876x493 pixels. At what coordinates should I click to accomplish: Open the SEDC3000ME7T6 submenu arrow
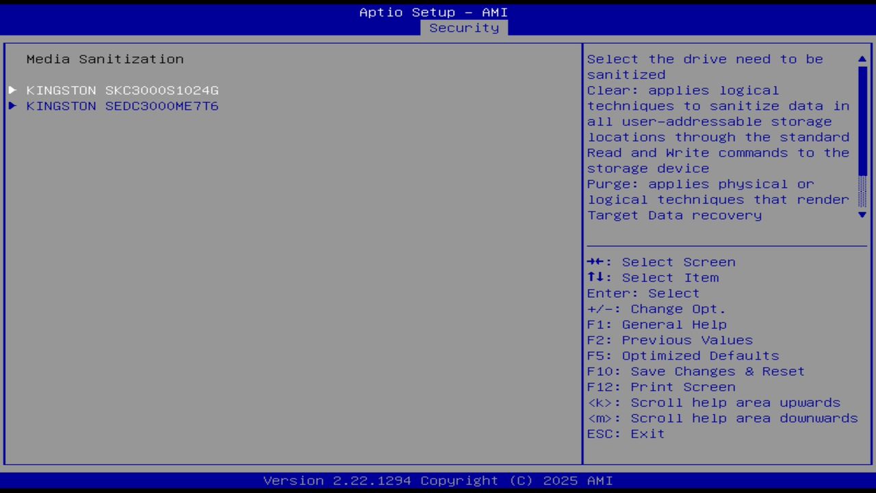point(12,105)
